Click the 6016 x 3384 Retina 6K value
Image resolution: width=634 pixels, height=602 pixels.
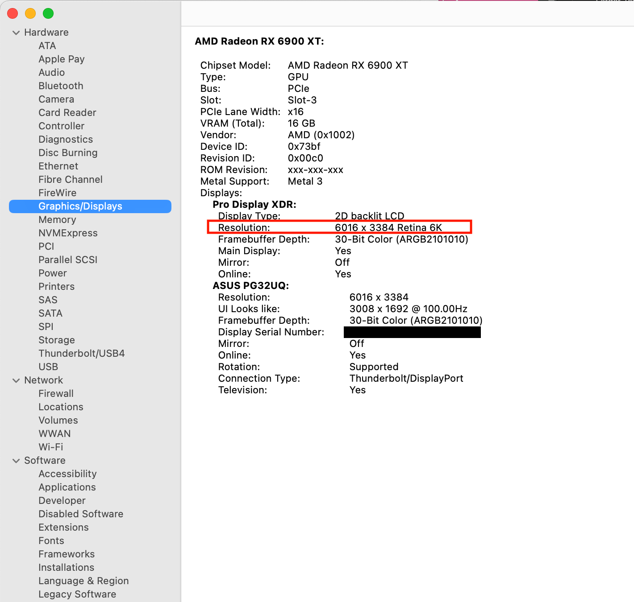(388, 228)
